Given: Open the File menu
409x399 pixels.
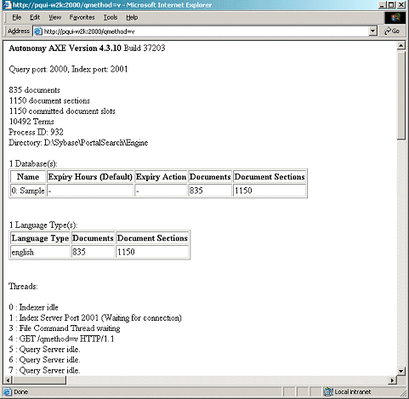Looking at the screenshot, I should click(x=17, y=18).
